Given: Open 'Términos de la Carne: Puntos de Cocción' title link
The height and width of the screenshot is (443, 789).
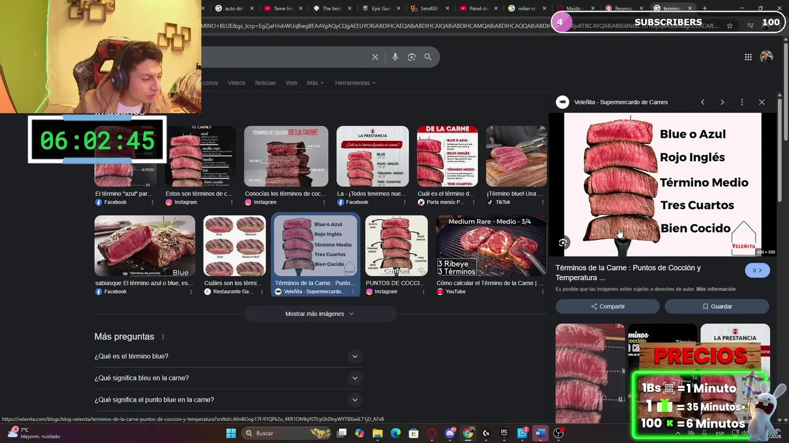Looking at the screenshot, I should coord(628,273).
